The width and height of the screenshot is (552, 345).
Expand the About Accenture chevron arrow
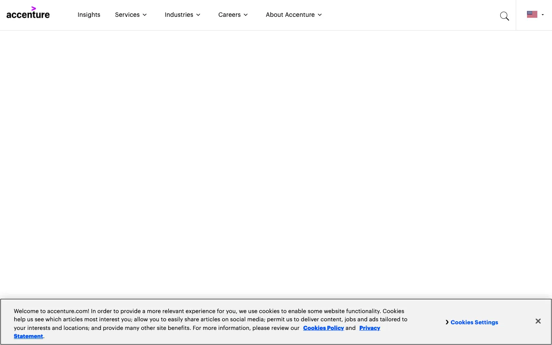[320, 15]
